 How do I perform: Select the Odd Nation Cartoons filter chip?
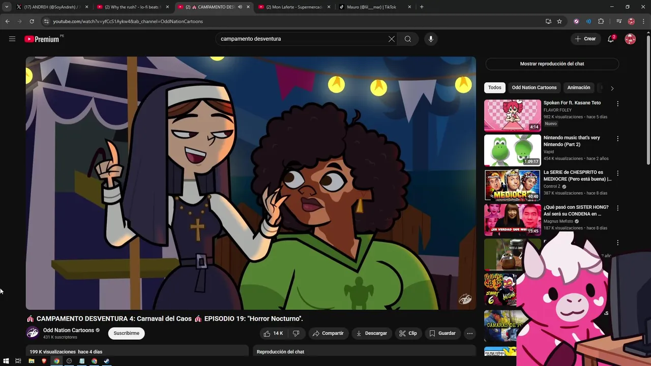[534, 87]
